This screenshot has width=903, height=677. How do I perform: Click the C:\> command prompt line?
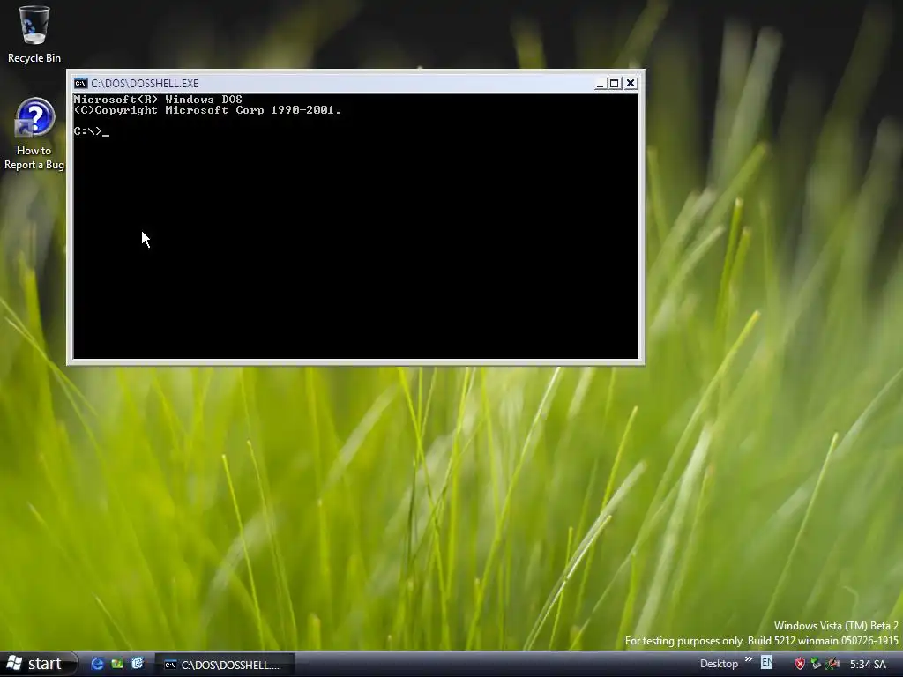[x=92, y=131]
